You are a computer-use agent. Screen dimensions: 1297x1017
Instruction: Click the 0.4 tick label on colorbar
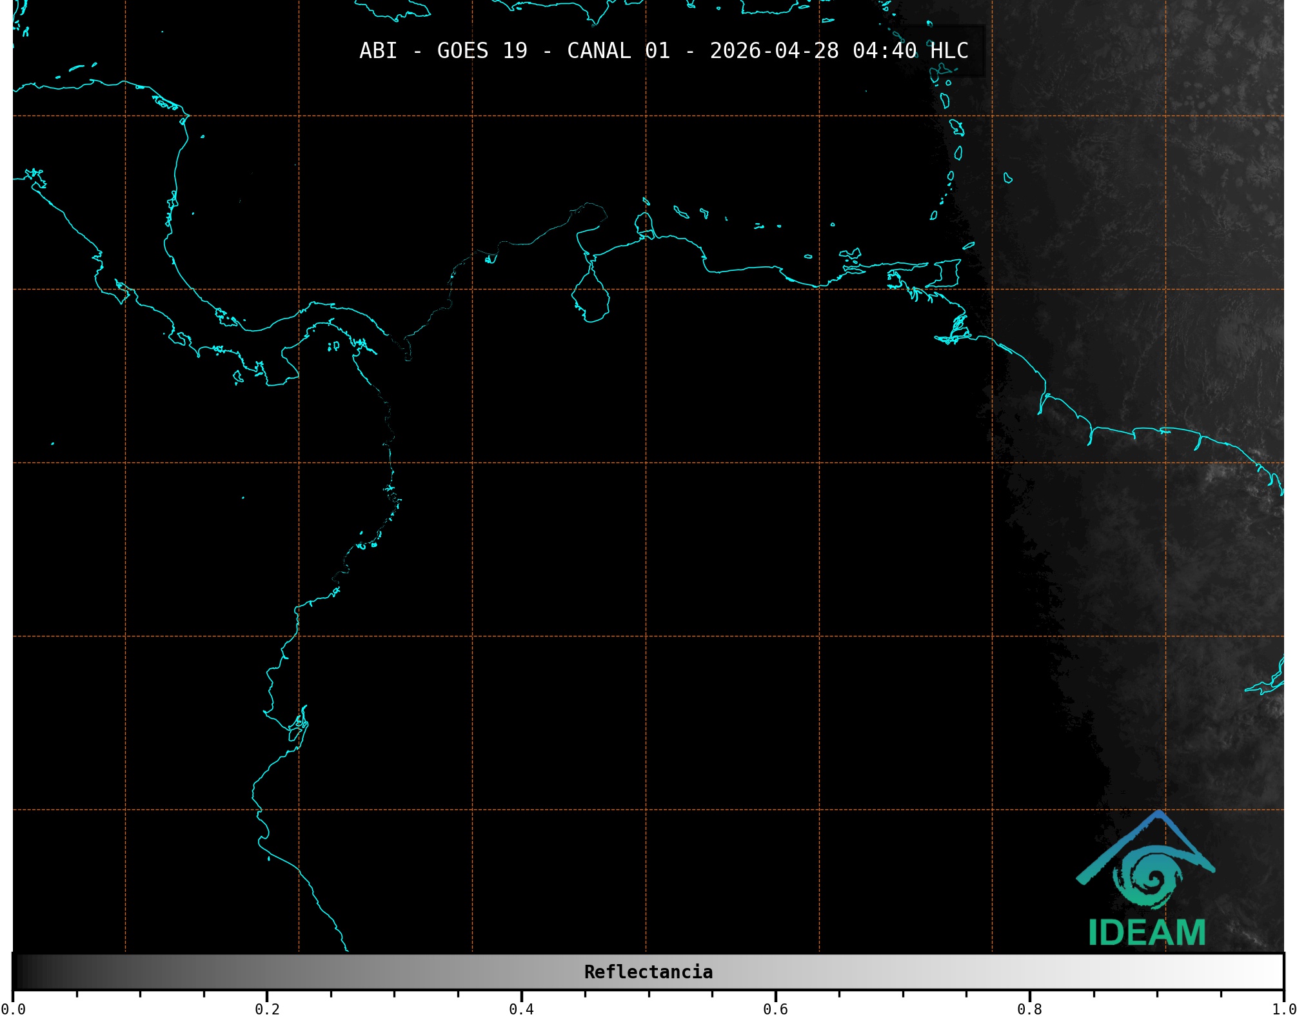521,1009
